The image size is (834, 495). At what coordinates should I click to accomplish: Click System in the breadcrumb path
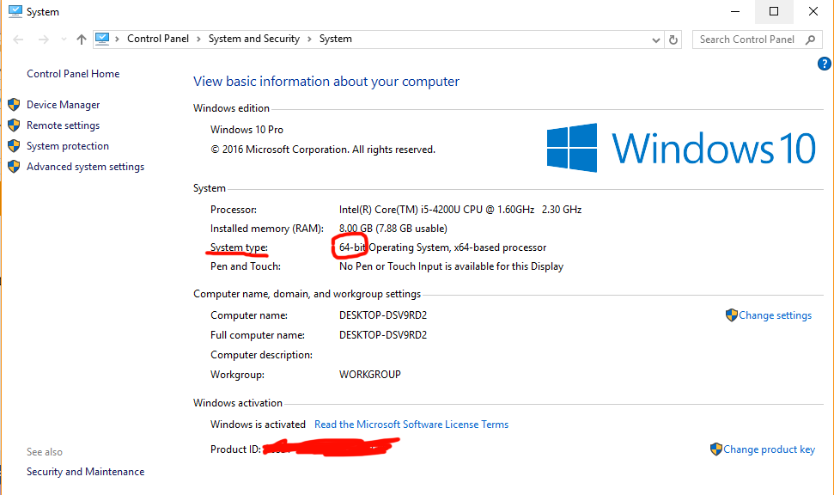(336, 39)
